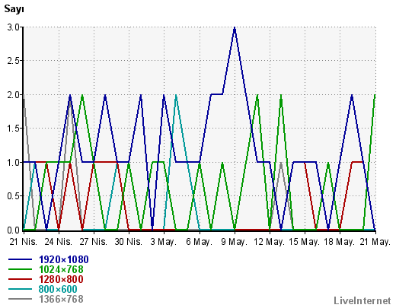Click the 15 May. axis date label
This screenshot has width=396, height=308.
[x=304, y=242]
